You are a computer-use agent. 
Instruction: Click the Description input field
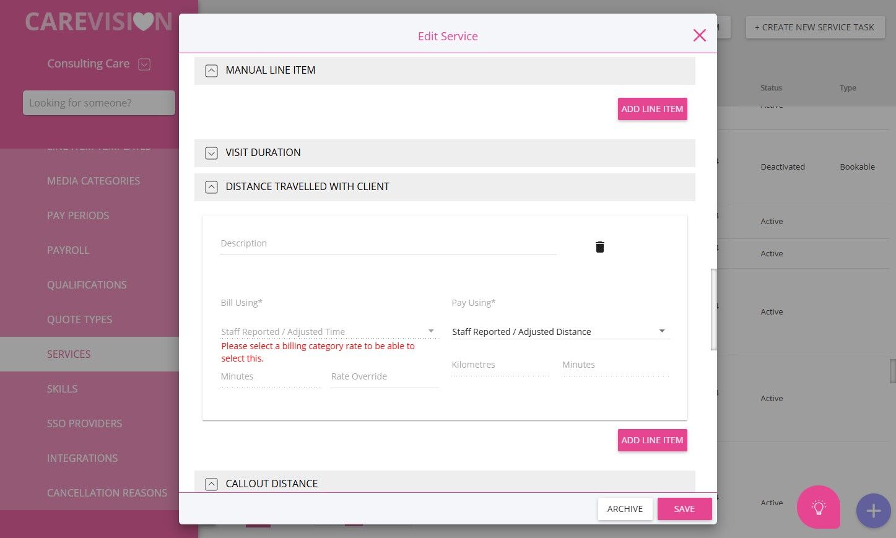tap(388, 244)
